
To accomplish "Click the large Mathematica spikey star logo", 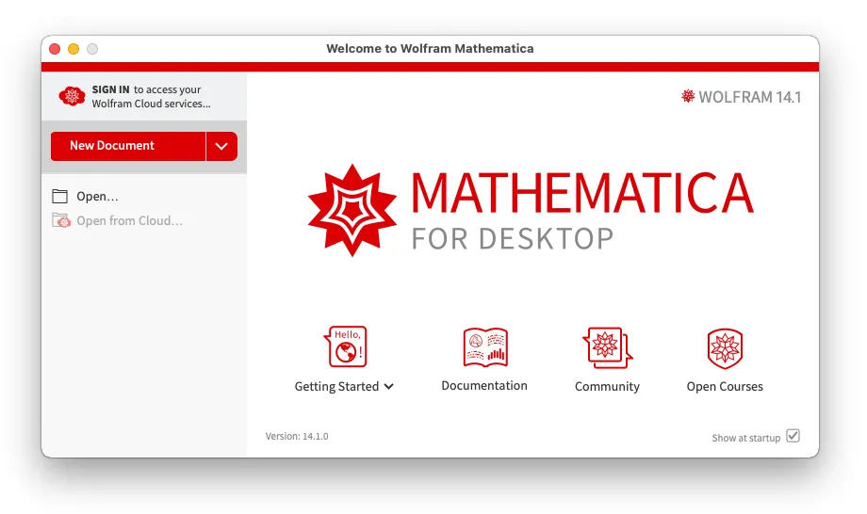I will (352, 210).
